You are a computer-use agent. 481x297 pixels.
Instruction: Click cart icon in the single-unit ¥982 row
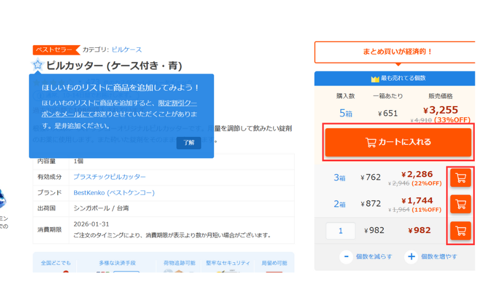(x=460, y=231)
